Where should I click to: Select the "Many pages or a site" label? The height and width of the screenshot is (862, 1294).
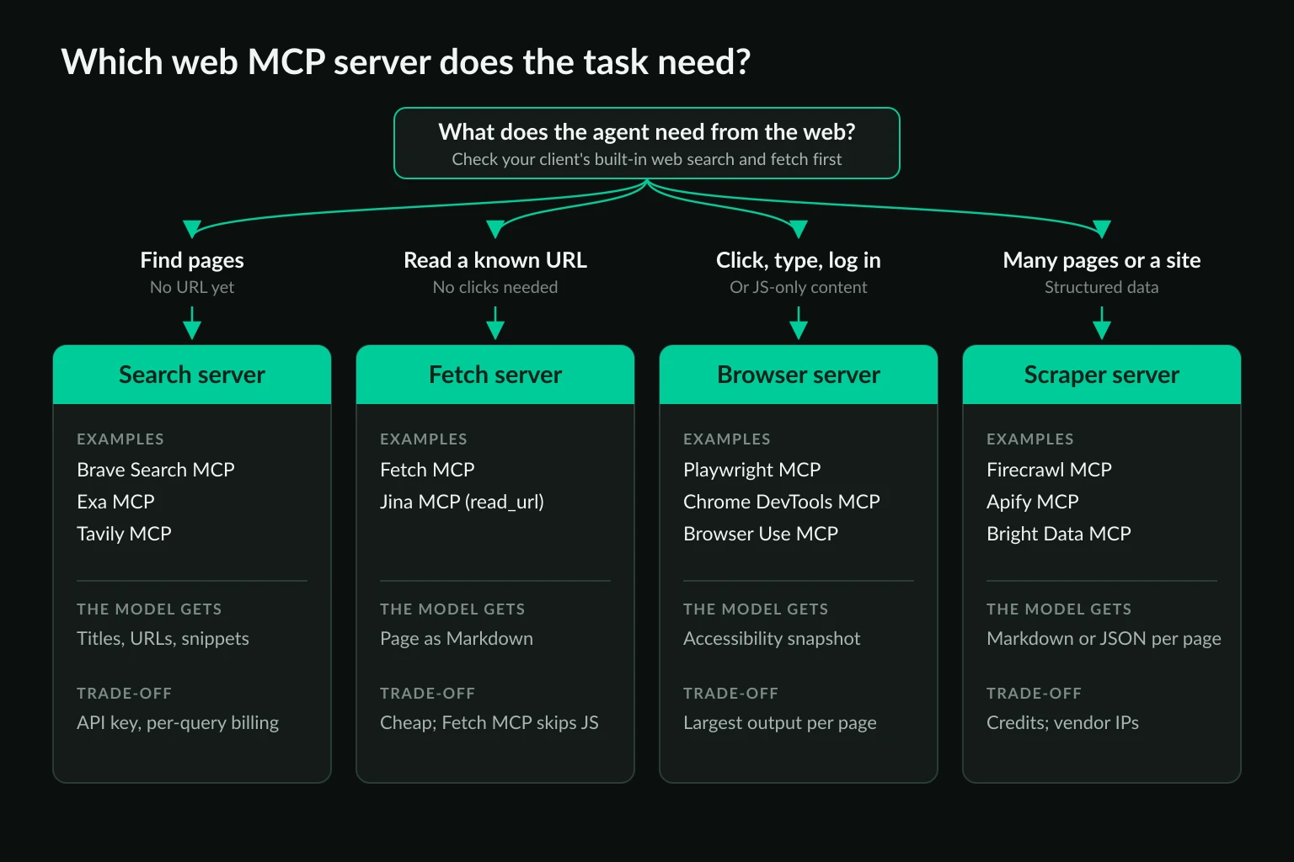click(x=1102, y=260)
